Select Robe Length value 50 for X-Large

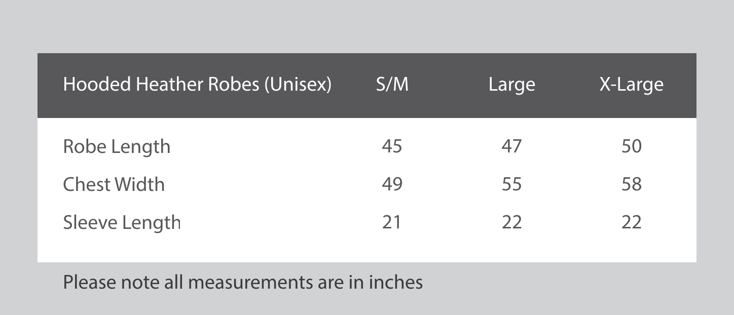pyautogui.click(x=632, y=146)
